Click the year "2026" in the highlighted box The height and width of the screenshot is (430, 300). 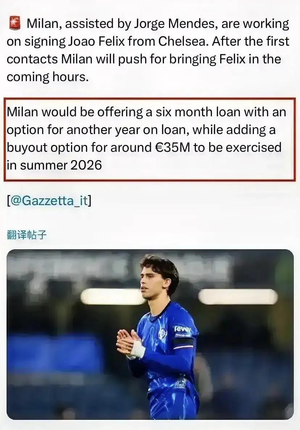pos(86,165)
